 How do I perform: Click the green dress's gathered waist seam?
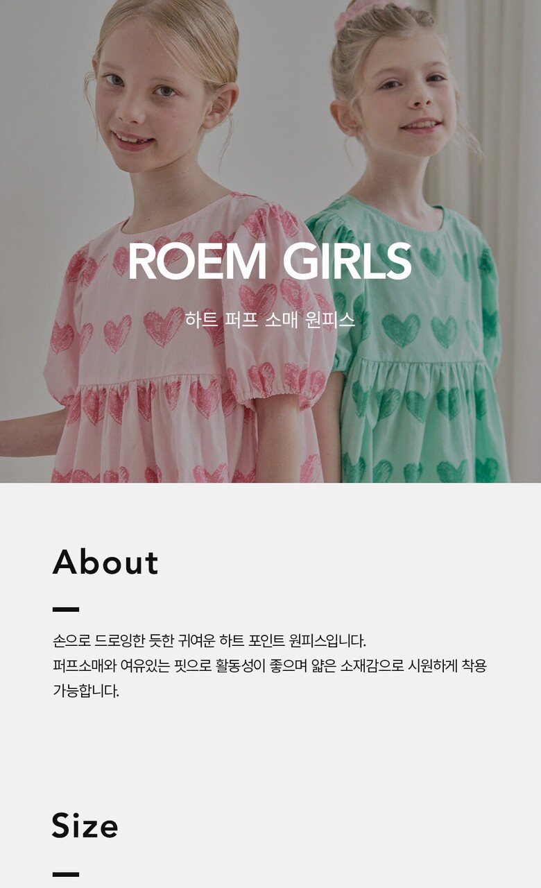(x=416, y=361)
